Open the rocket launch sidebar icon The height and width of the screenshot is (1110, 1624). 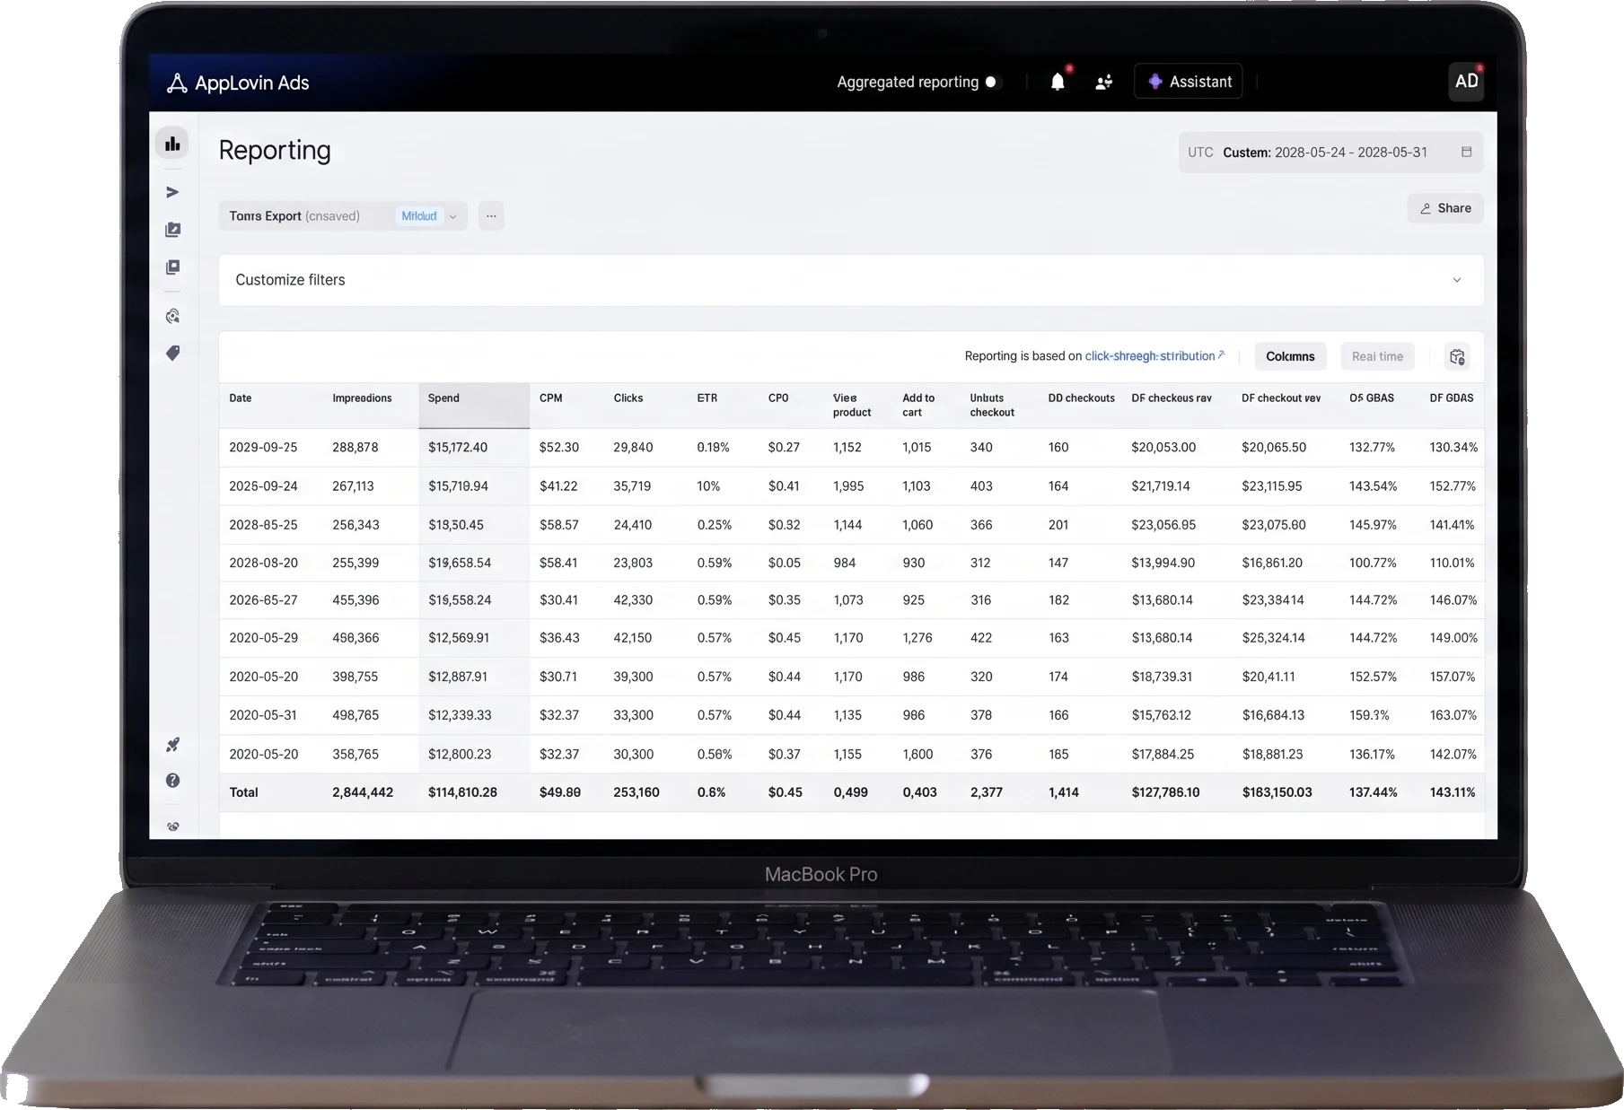click(172, 745)
